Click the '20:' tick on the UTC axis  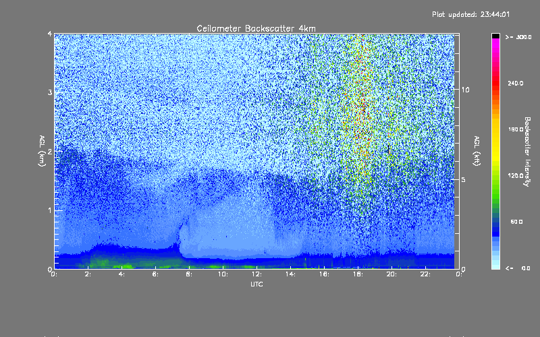[x=392, y=274]
